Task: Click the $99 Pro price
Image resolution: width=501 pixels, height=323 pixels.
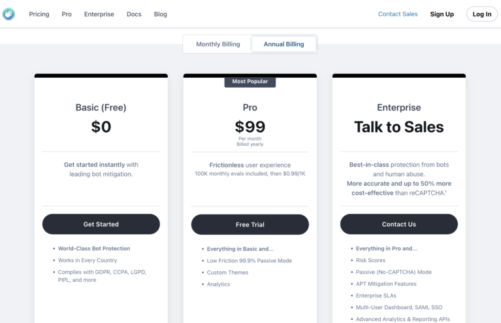Action: coord(250,127)
